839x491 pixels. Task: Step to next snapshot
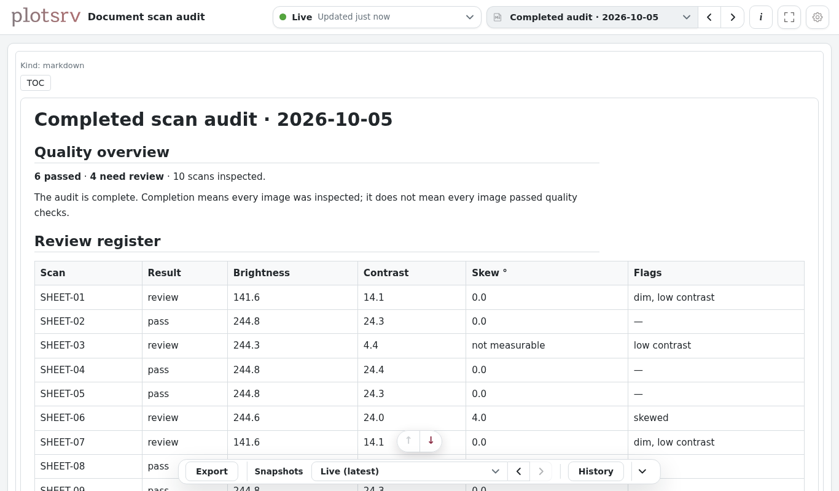(x=541, y=471)
